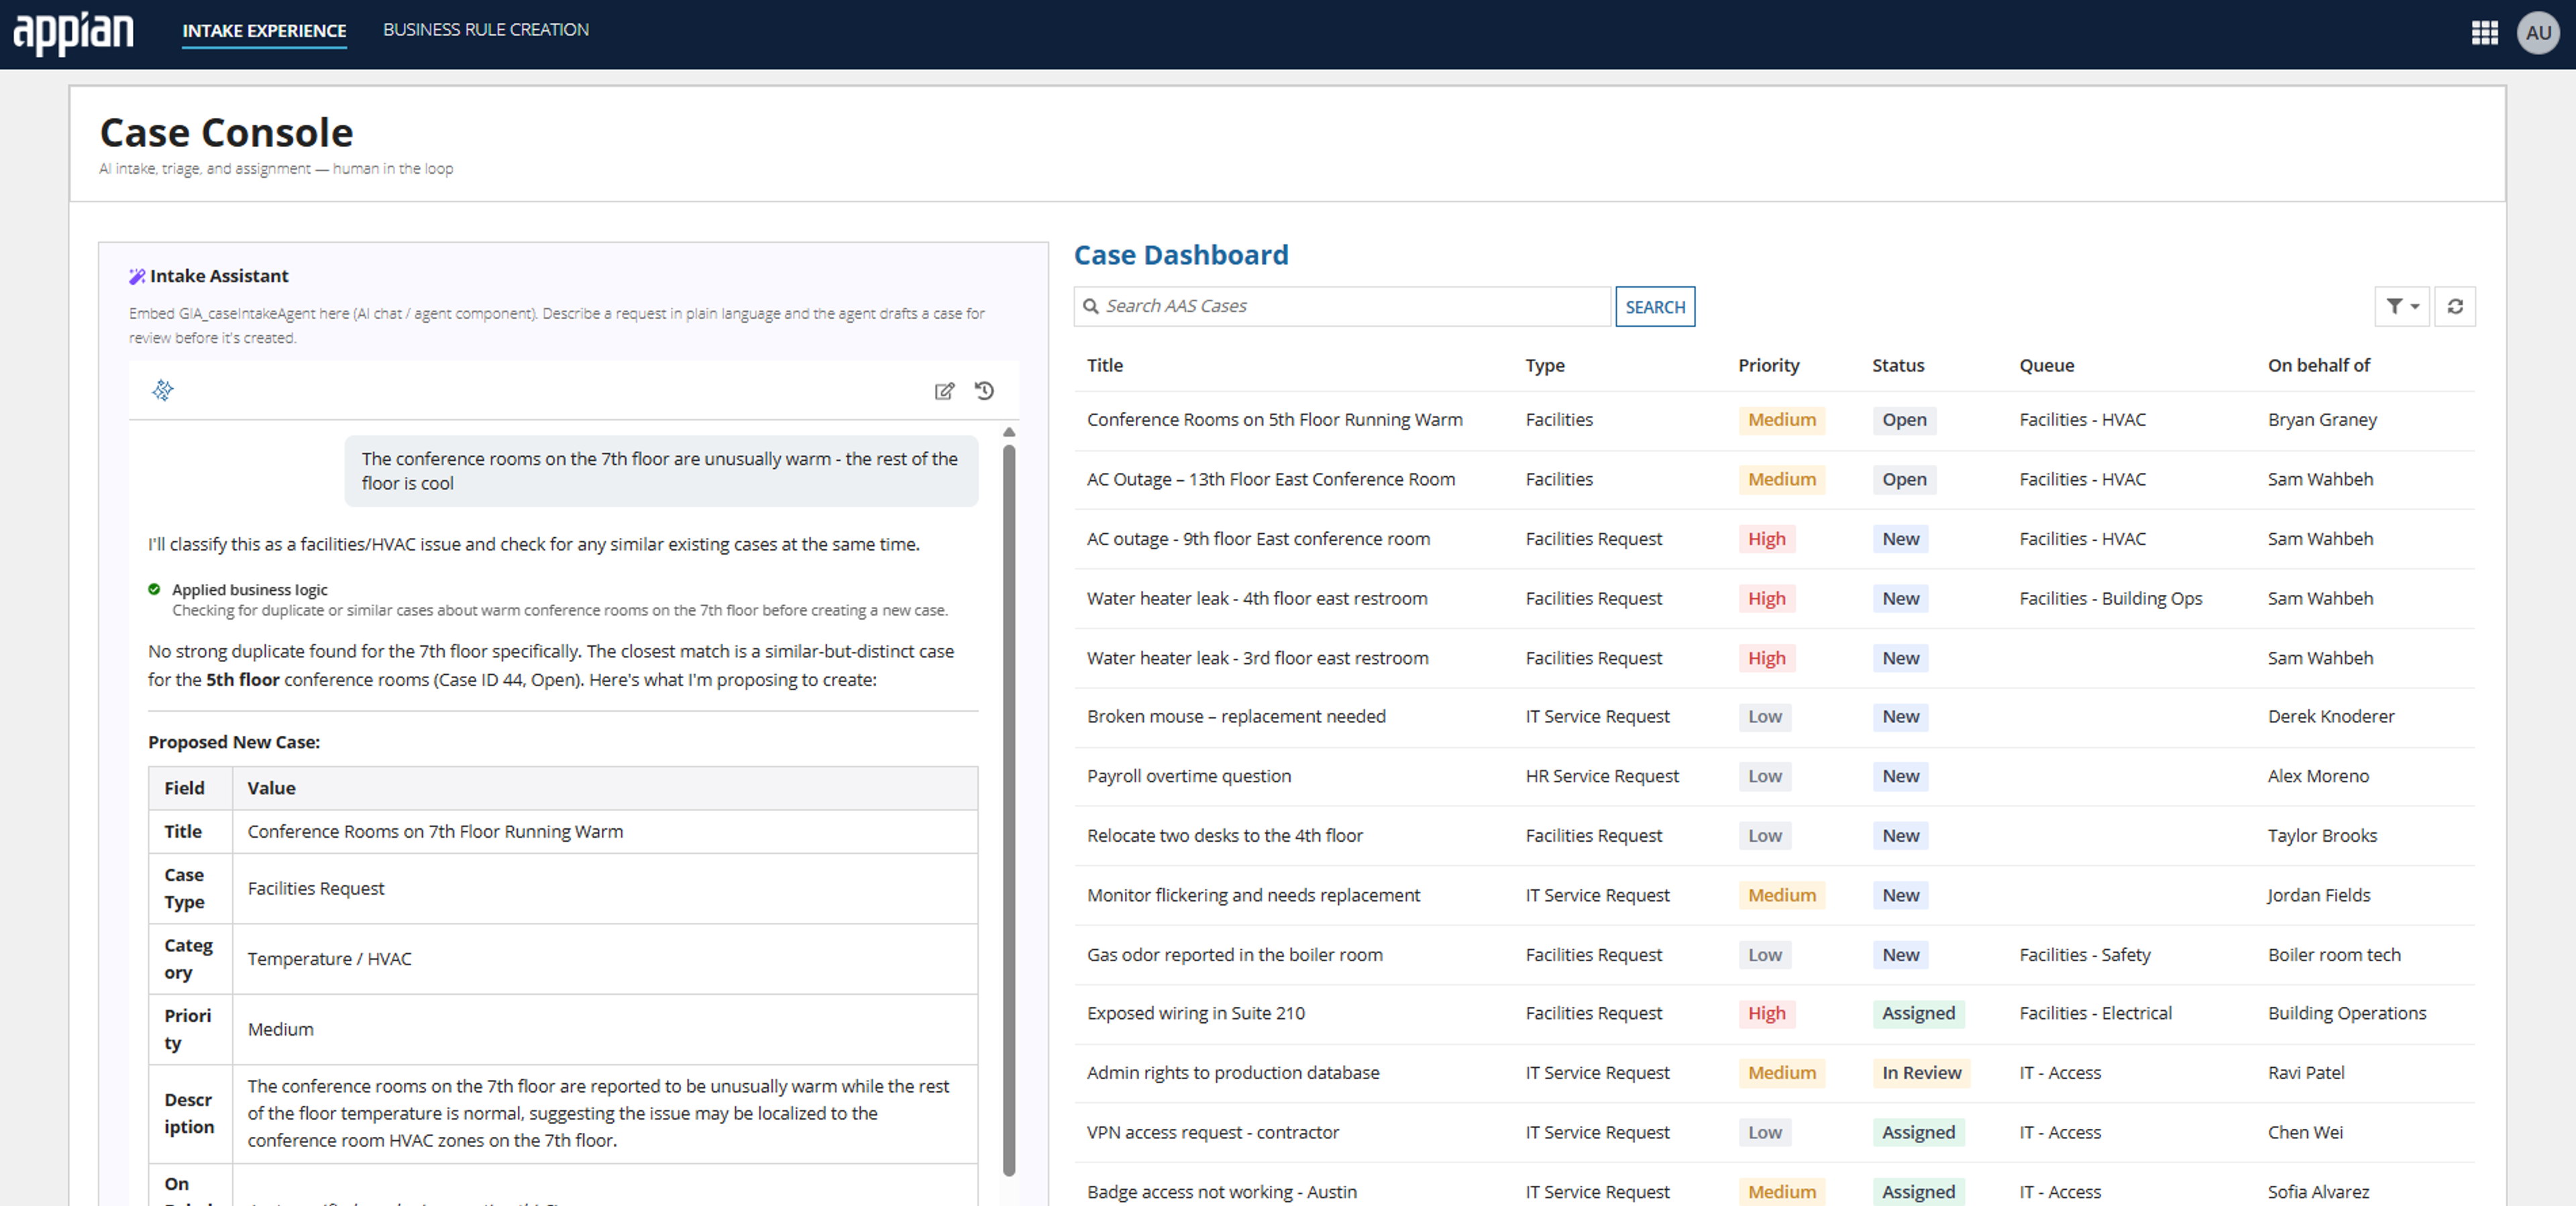Open case Admin rights to production database

tap(1233, 1073)
